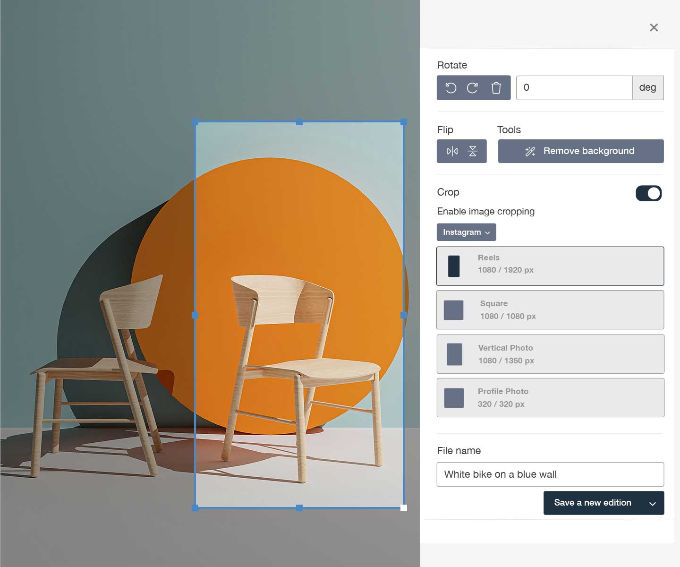Close the edit panel
680x567 pixels.
tap(654, 27)
